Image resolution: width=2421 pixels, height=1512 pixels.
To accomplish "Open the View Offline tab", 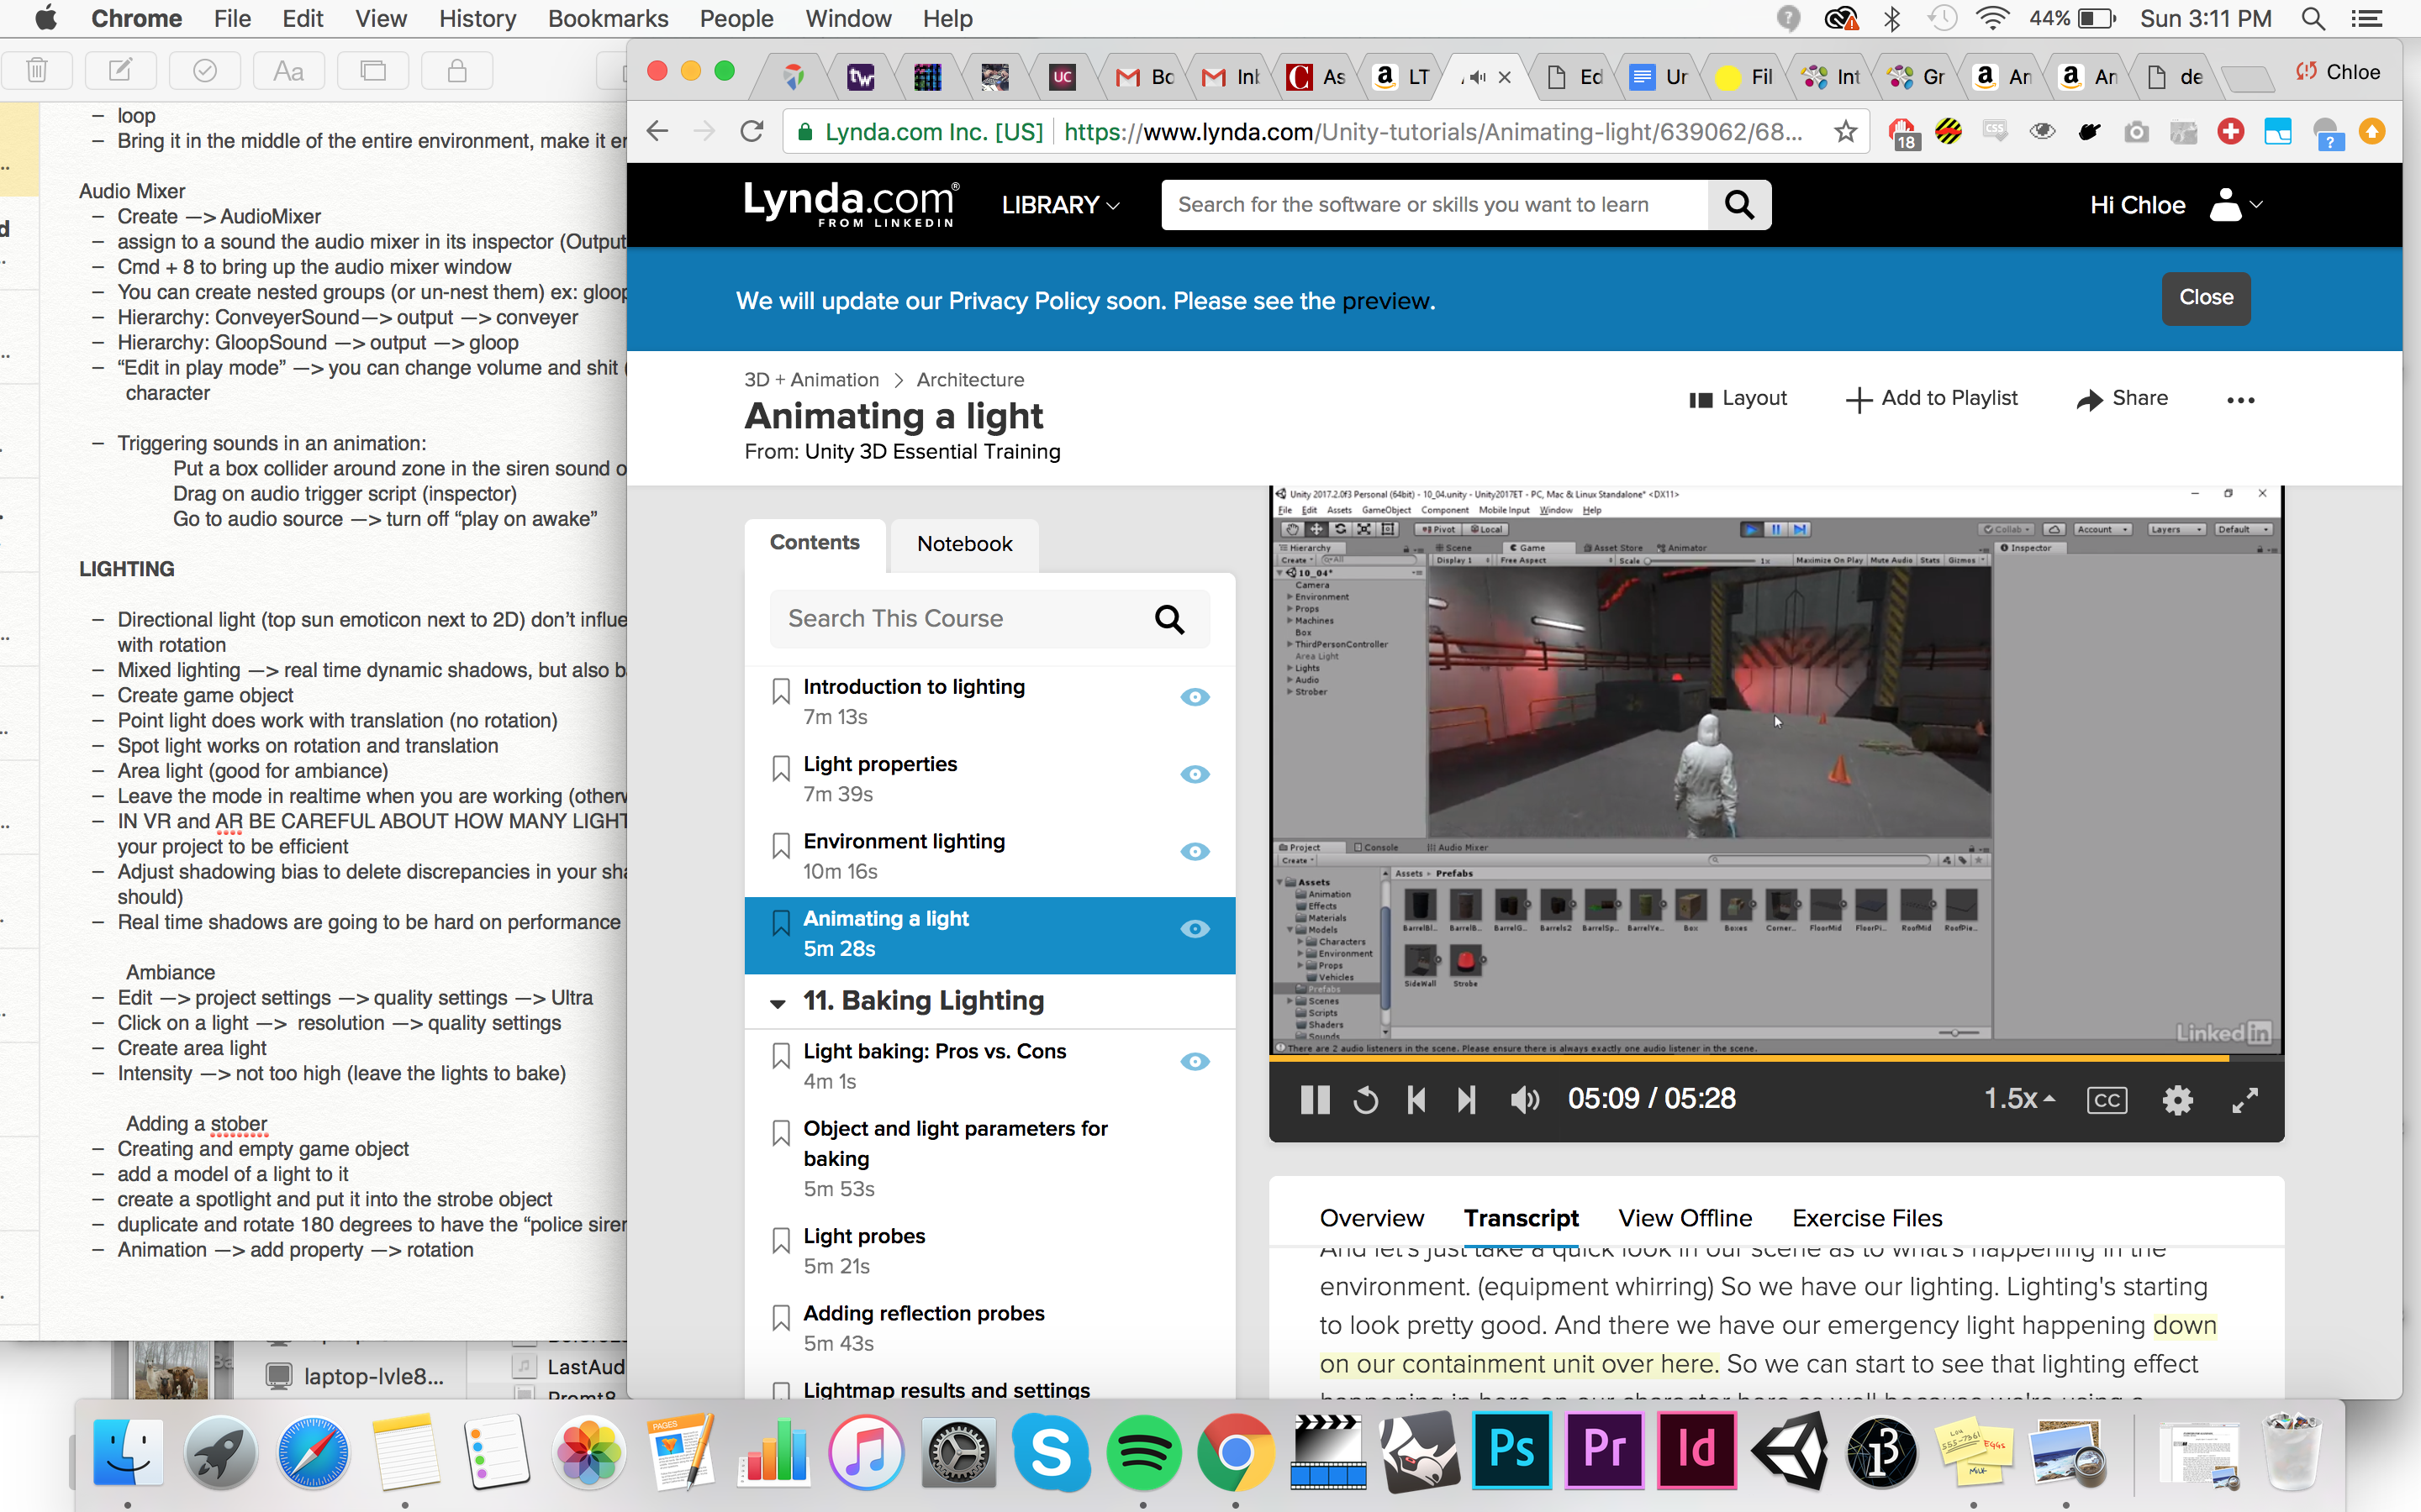I will tap(1685, 1218).
